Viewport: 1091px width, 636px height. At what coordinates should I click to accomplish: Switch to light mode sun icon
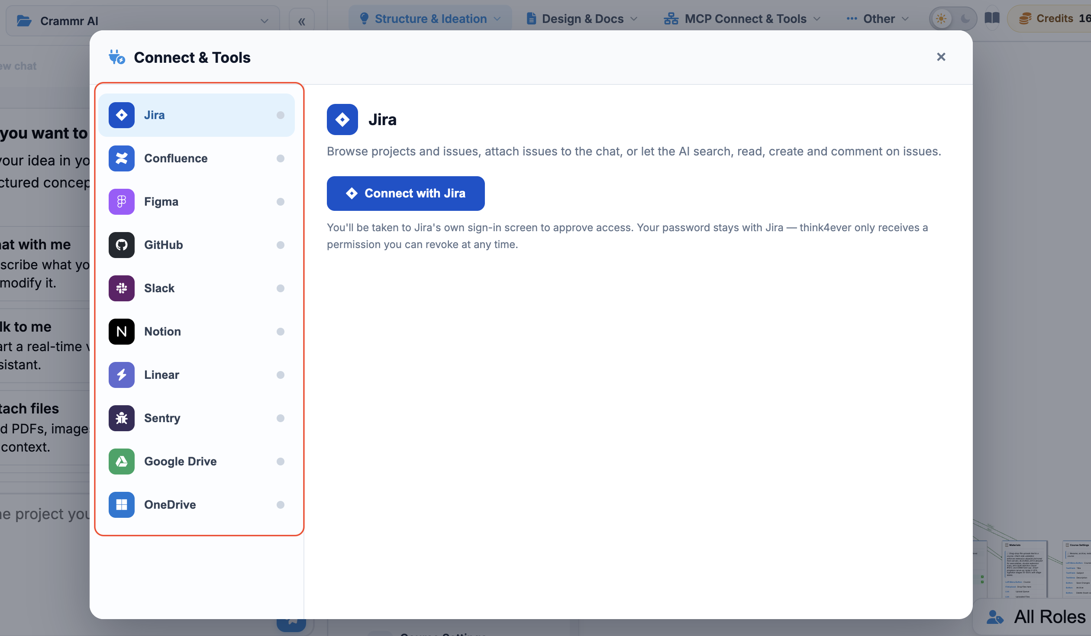pos(941,19)
